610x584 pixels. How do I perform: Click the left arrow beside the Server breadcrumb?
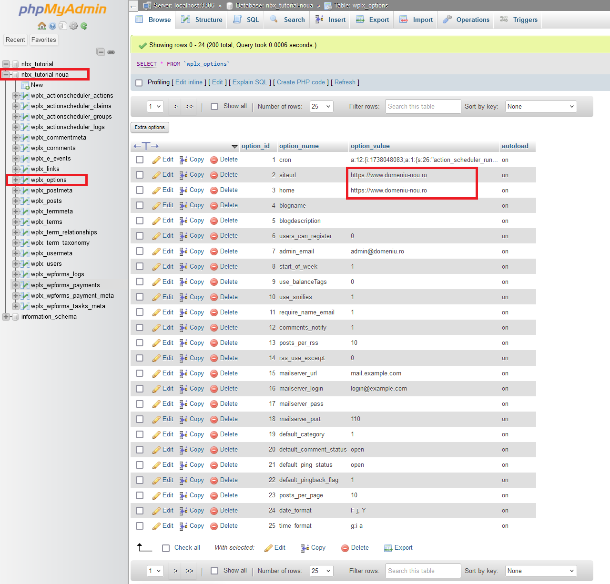tap(133, 6)
